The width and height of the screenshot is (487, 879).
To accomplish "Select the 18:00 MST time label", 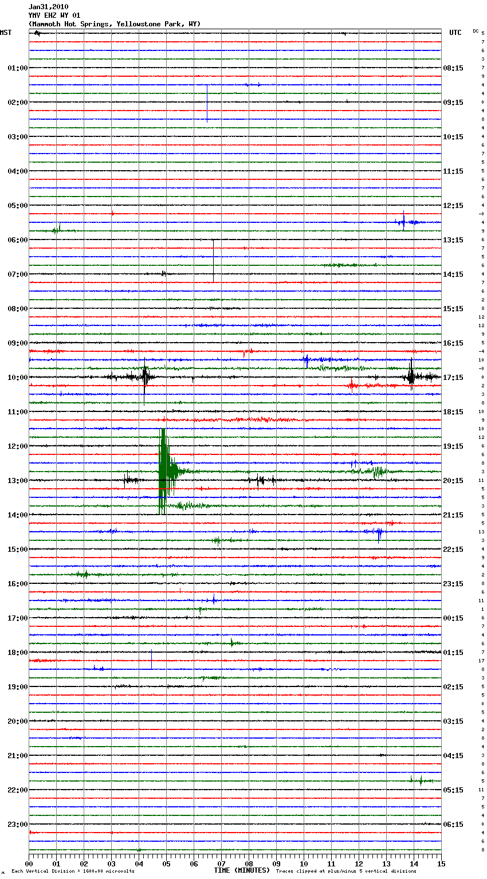I will (x=18, y=653).
